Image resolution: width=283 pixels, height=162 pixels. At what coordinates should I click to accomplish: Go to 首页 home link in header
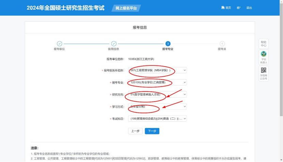[226, 8]
